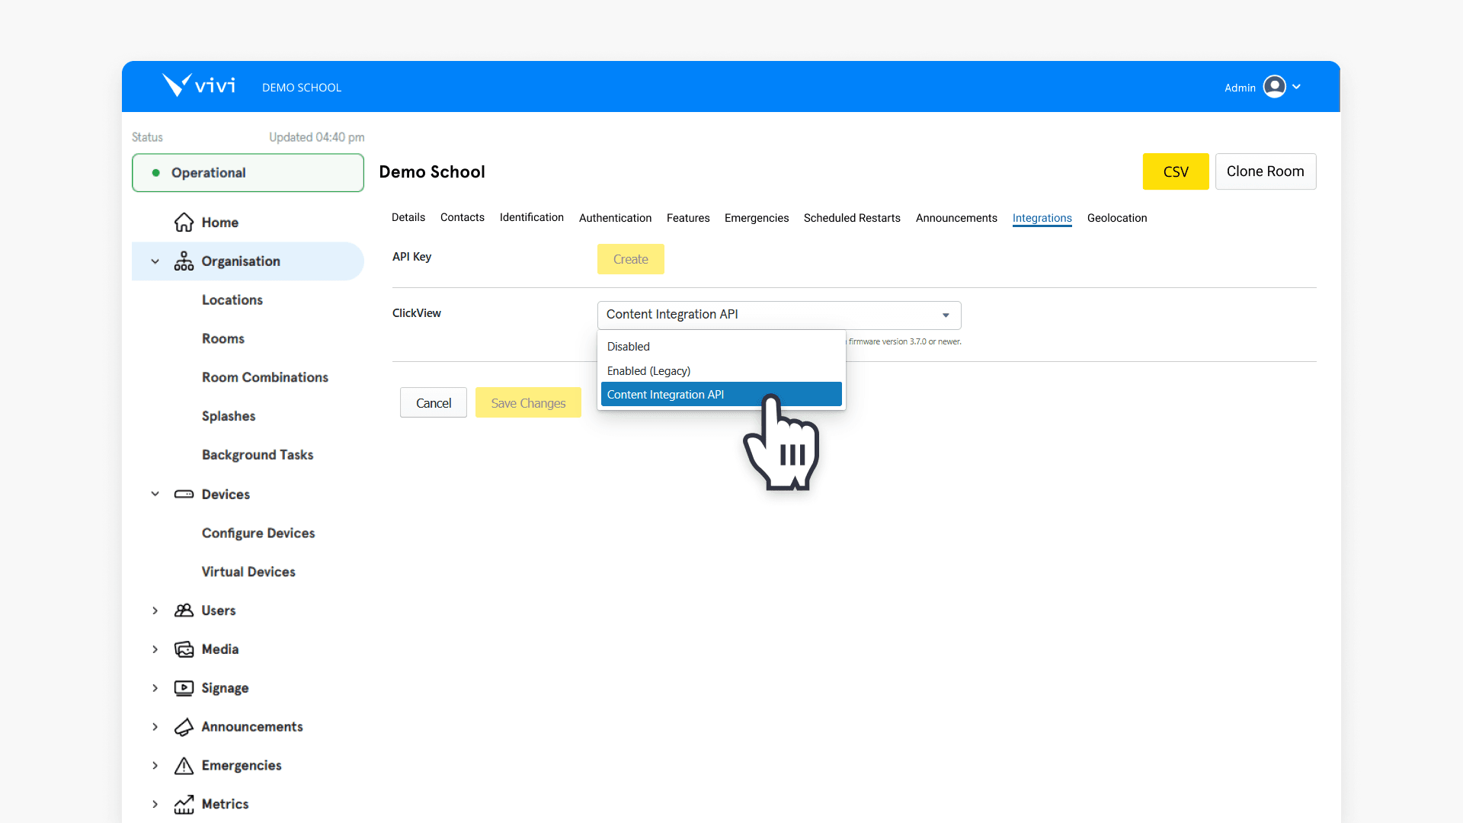The height and width of the screenshot is (823, 1463).
Task: Click the Users icon in sidebar
Action: pyautogui.click(x=184, y=610)
